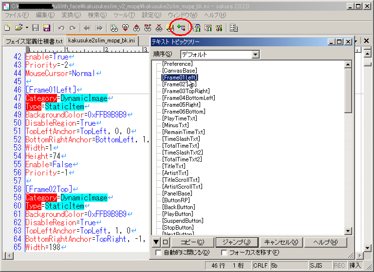Viewport: 374px width, 272px height.
Task: Open a file using the folder icon
Action: coord(19,28)
